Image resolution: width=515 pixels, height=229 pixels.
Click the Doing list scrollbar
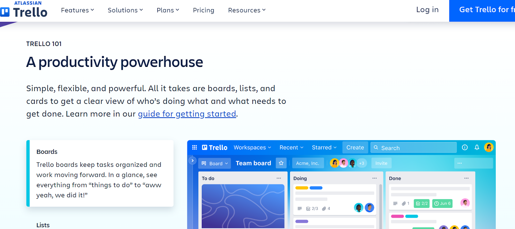380,206
